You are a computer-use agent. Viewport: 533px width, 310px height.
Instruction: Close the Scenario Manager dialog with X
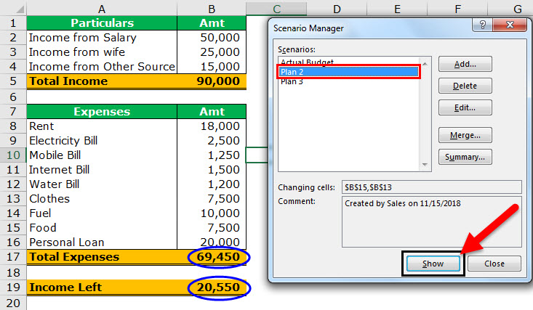[x=510, y=25]
